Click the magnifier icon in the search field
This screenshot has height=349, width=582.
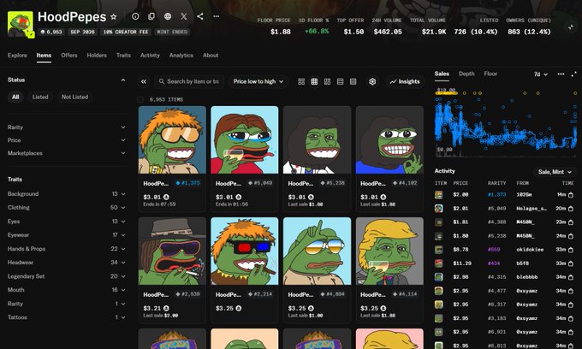162,81
